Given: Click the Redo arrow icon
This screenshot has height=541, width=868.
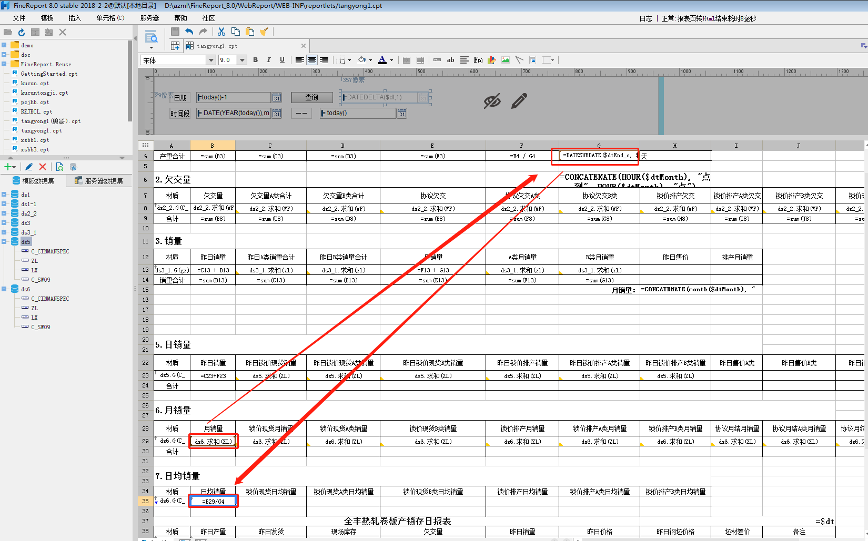Looking at the screenshot, I should pyautogui.click(x=203, y=32).
